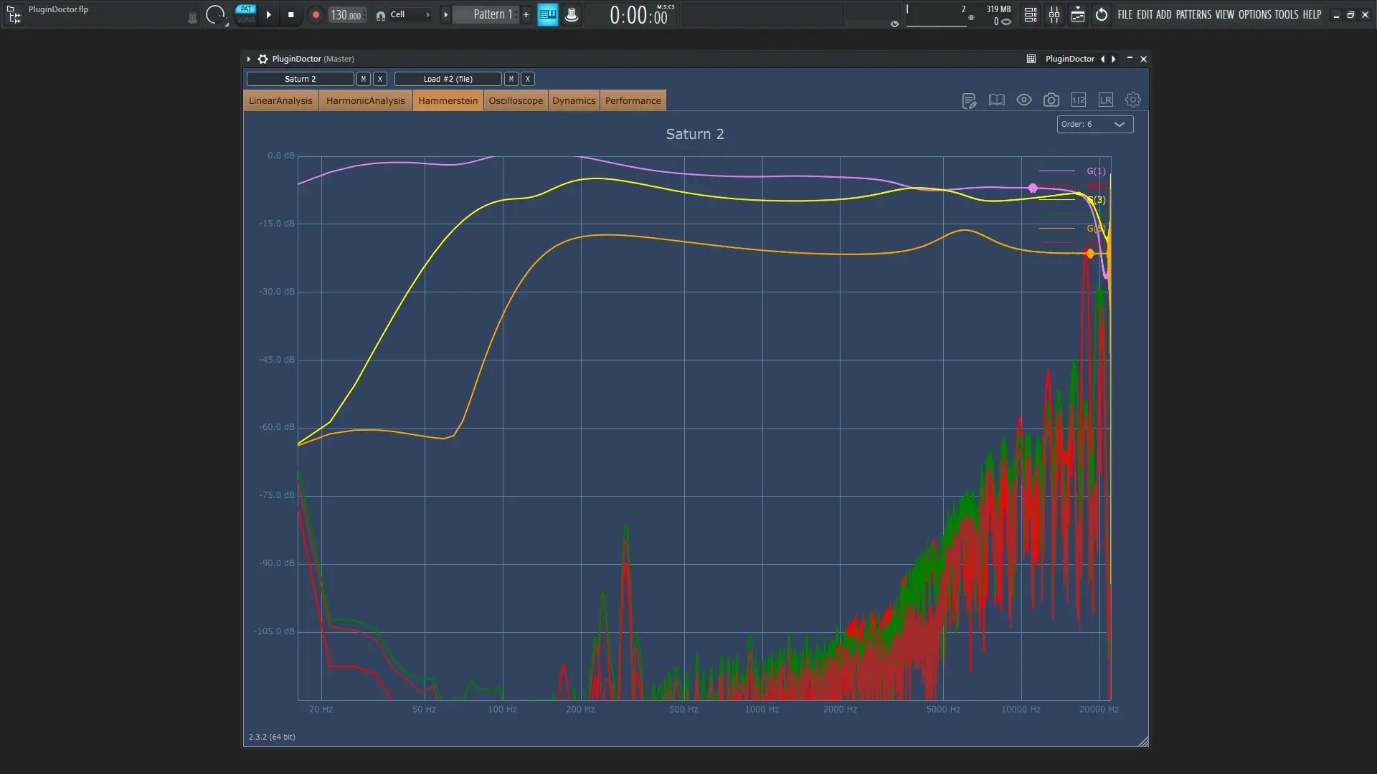Expand the Order: 6 dropdown
The height and width of the screenshot is (774, 1377).
click(x=1094, y=124)
